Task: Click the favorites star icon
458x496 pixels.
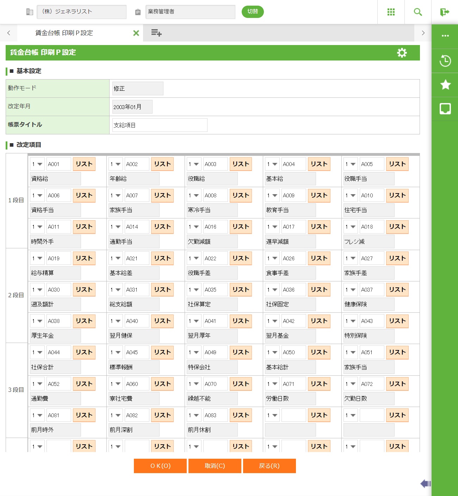Action: [x=445, y=85]
